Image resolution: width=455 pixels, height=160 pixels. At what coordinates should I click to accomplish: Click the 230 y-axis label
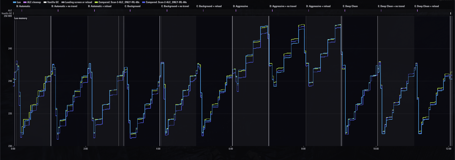pyautogui.click(x=10, y=146)
